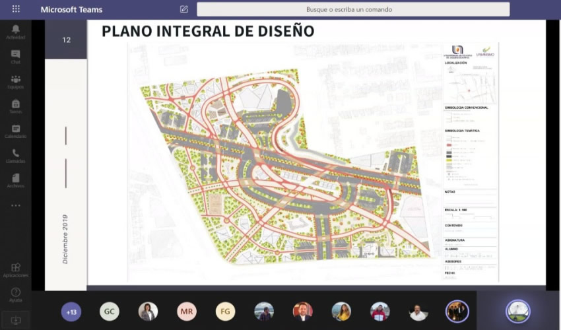Click the Microsoft Teams title
This screenshot has height=330, width=561.
71,10
